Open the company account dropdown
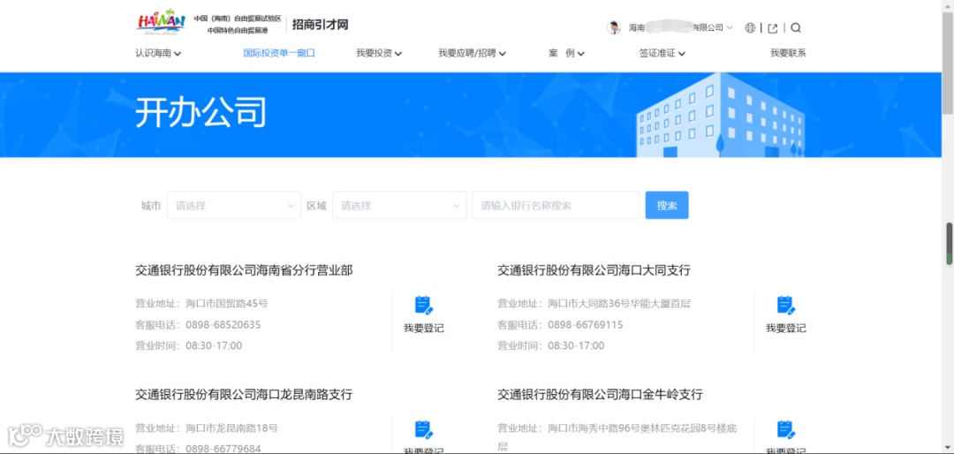The image size is (954, 454). [681, 28]
